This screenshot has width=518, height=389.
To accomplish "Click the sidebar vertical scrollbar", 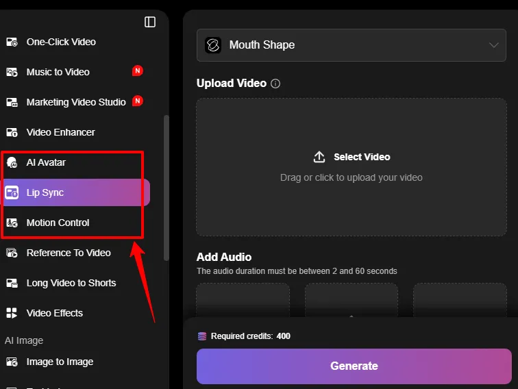I will (166, 188).
